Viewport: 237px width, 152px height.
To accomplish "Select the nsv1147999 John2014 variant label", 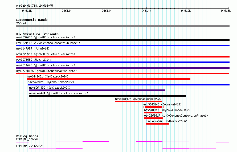I will (x=33, y=48).
